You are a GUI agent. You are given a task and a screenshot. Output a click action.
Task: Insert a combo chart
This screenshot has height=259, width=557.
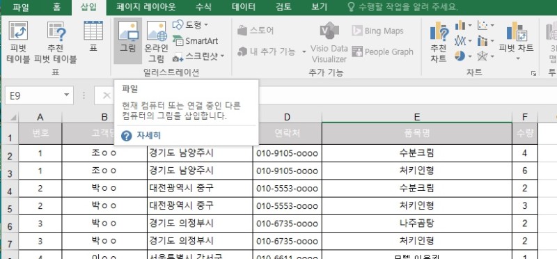point(486,41)
